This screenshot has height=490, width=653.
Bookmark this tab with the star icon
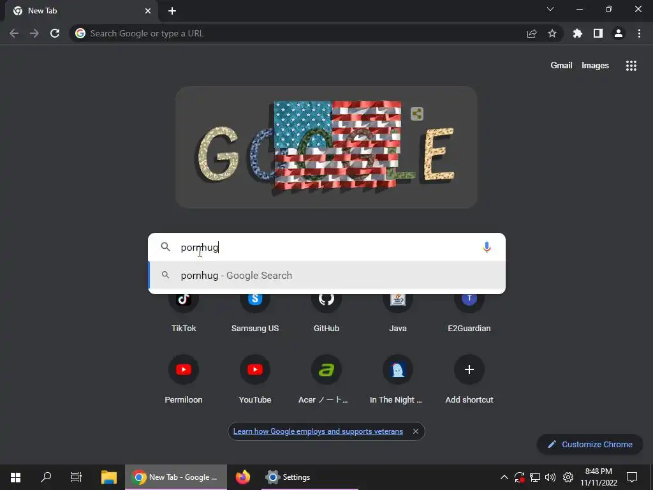pos(552,33)
